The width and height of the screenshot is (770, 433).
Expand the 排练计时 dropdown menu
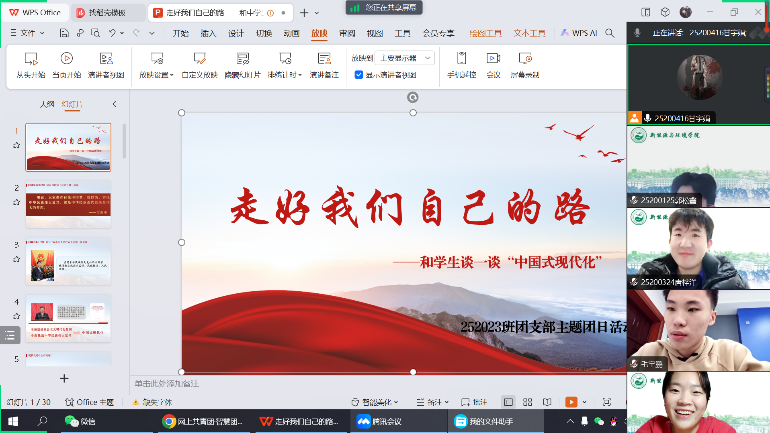point(300,75)
